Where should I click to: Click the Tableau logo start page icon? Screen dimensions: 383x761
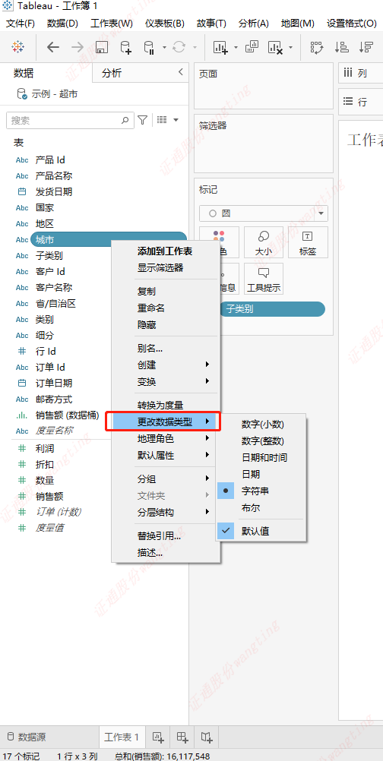pyautogui.click(x=18, y=47)
